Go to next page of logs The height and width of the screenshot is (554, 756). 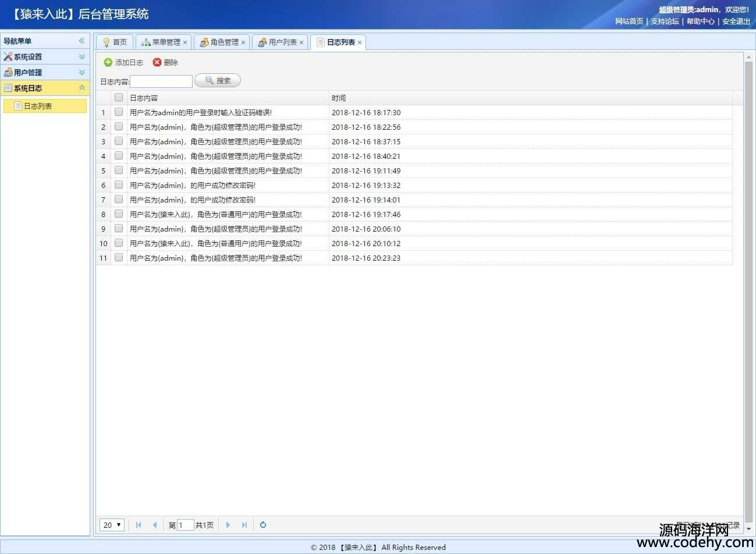pos(228,525)
